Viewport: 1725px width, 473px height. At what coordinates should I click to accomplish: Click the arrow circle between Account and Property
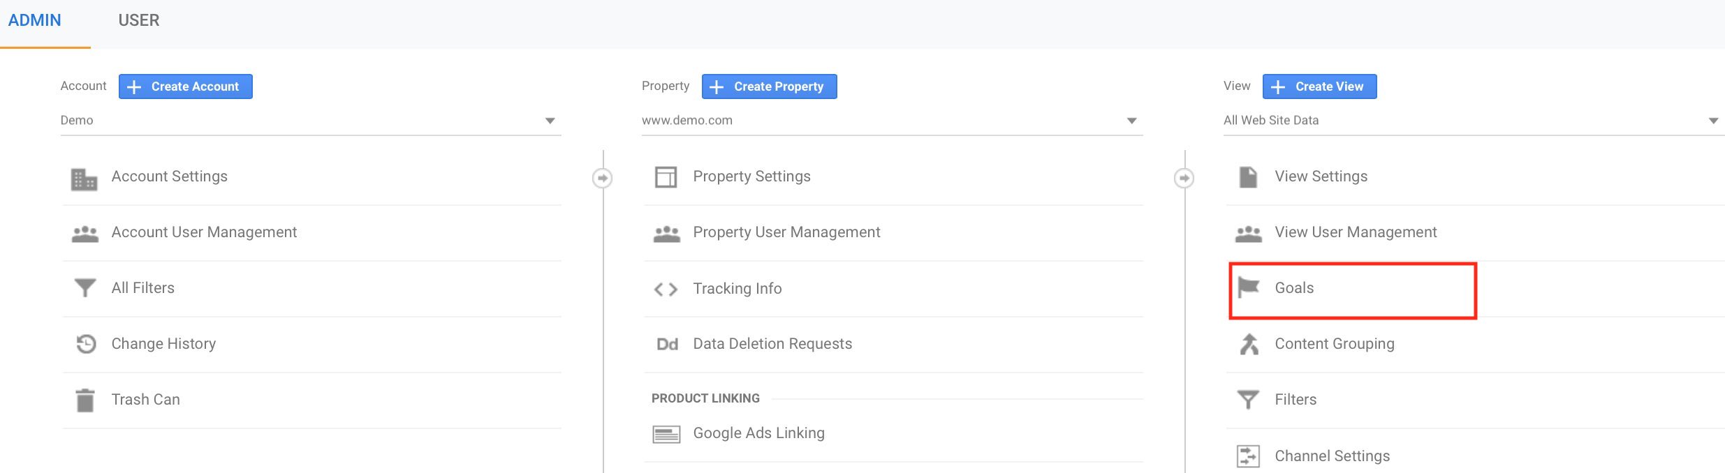[602, 178]
